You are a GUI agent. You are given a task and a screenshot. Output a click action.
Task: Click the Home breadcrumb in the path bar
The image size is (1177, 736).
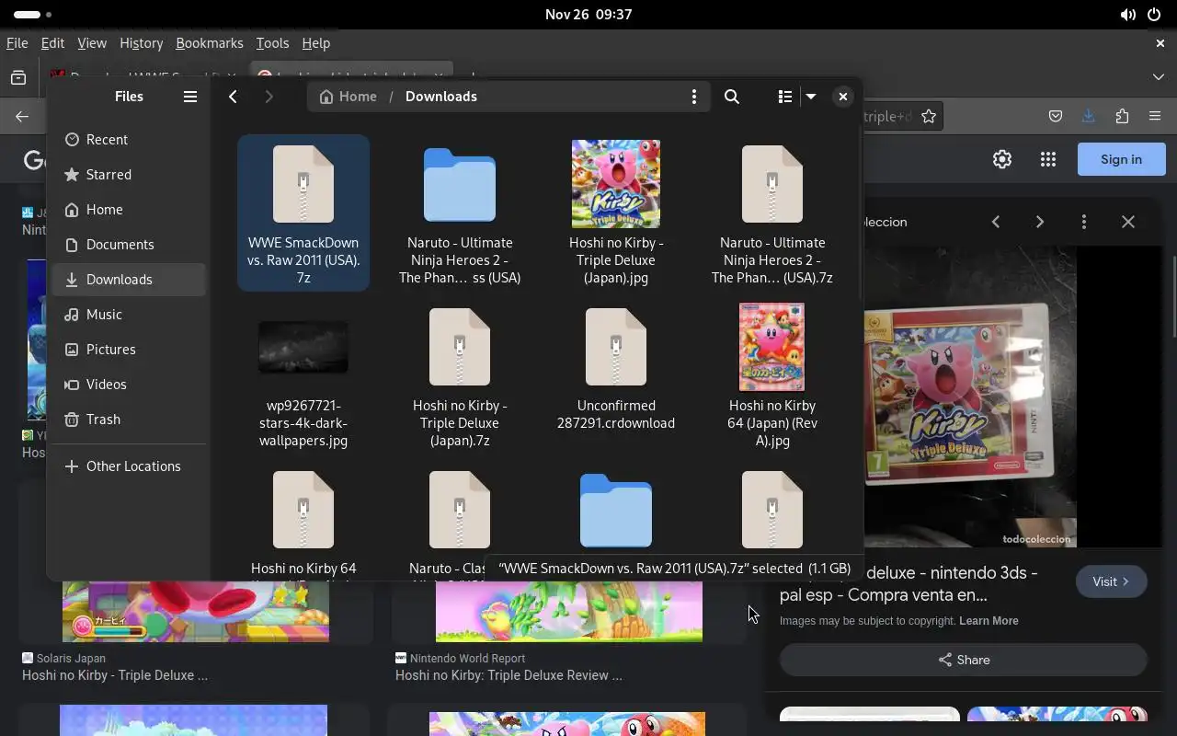pos(348,97)
